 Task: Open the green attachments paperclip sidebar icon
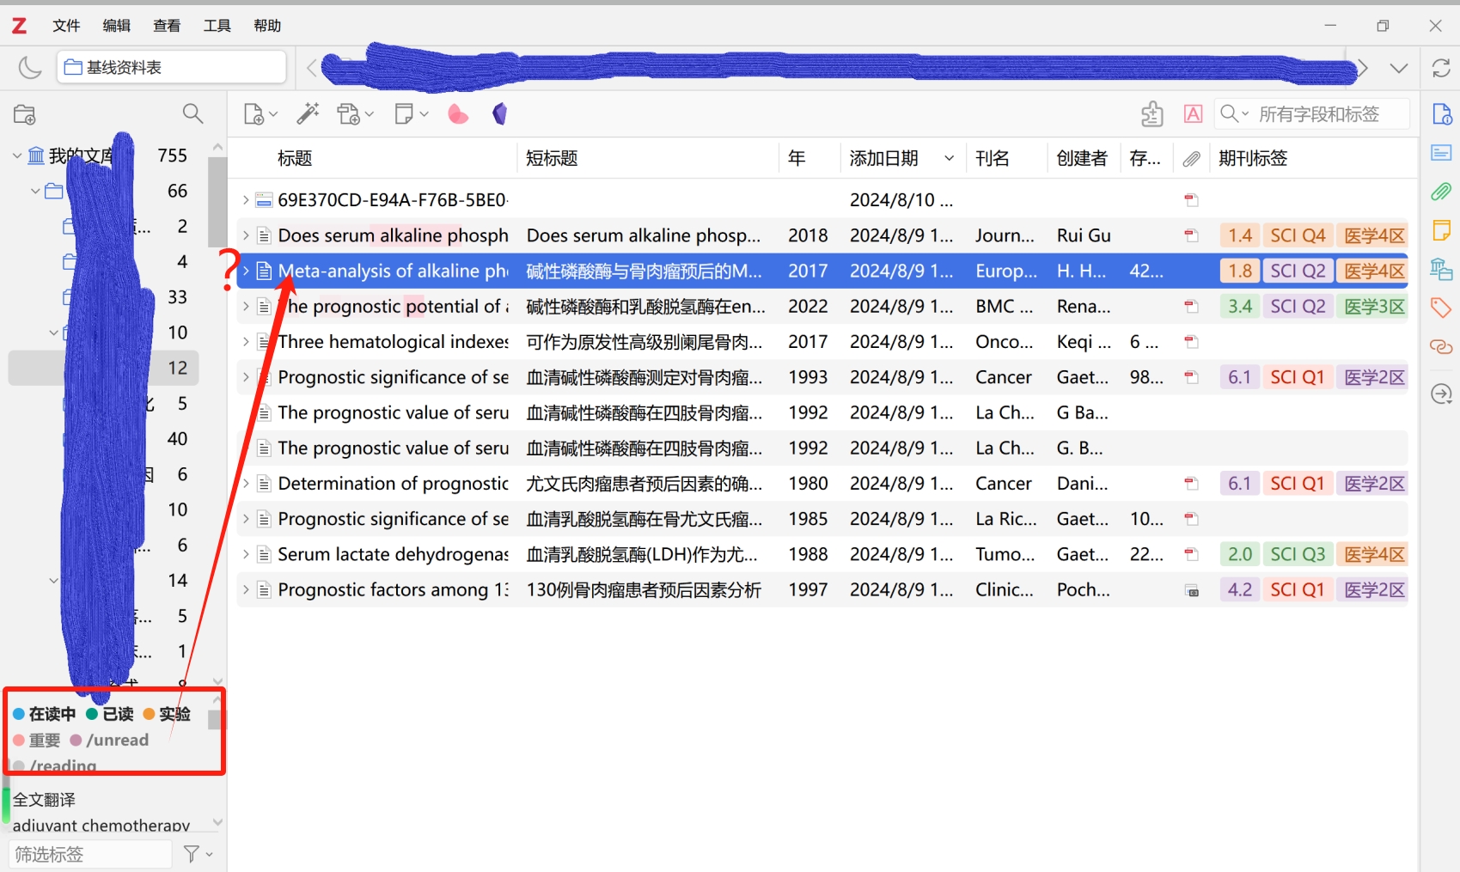(x=1441, y=191)
